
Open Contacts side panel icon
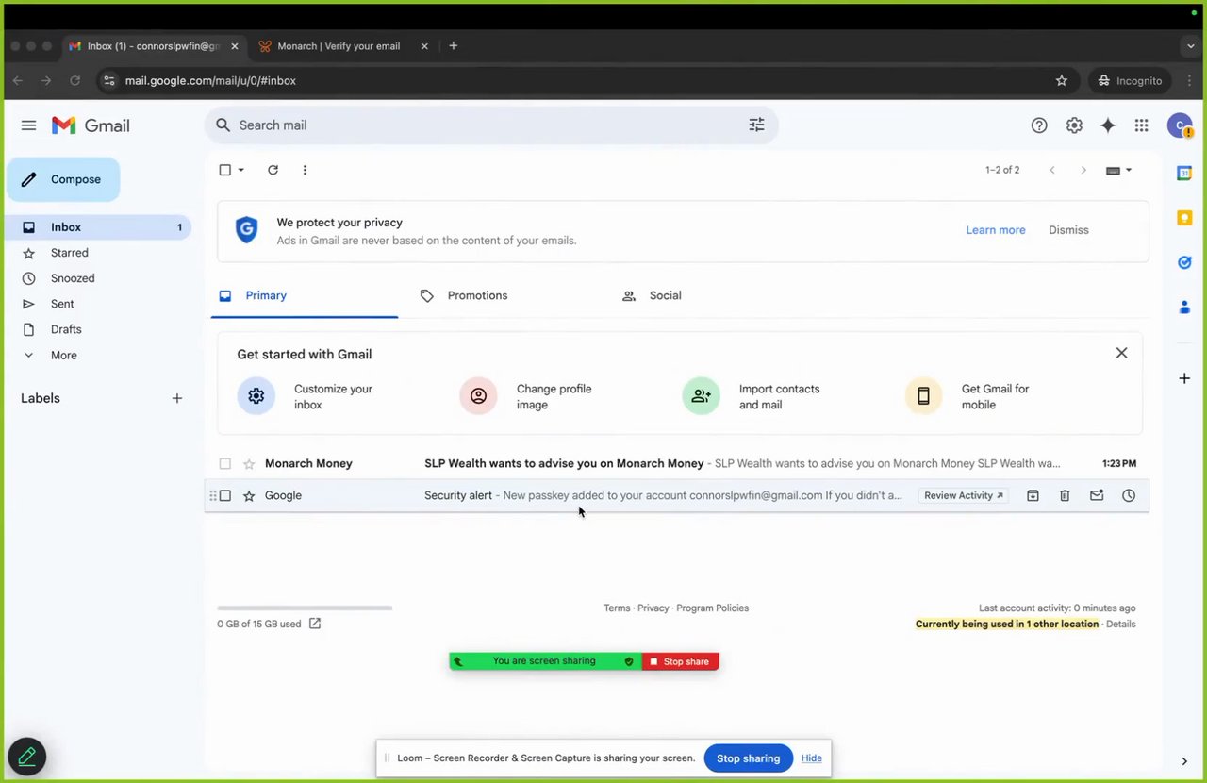1184,308
